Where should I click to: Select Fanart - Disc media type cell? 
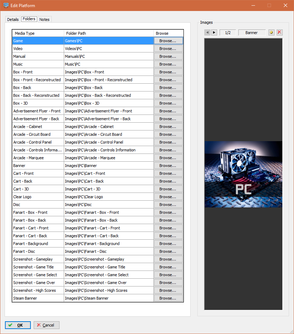pyautogui.click(x=38, y=251)
